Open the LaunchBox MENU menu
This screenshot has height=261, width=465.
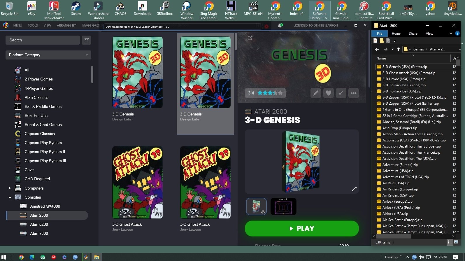tap(17, 25)
